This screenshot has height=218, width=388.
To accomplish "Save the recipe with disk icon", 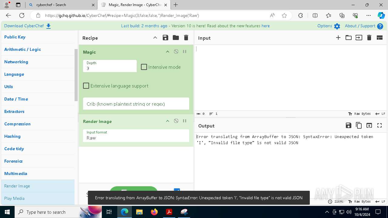I will pos(166,38).
